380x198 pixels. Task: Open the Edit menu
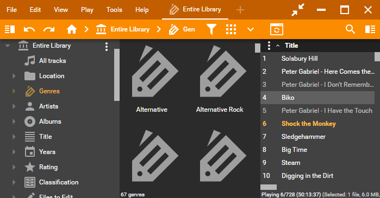click(x=35, y=10)
